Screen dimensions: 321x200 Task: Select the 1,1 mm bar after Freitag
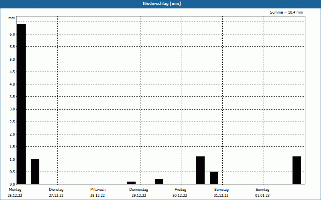click(x=200, y=170)
